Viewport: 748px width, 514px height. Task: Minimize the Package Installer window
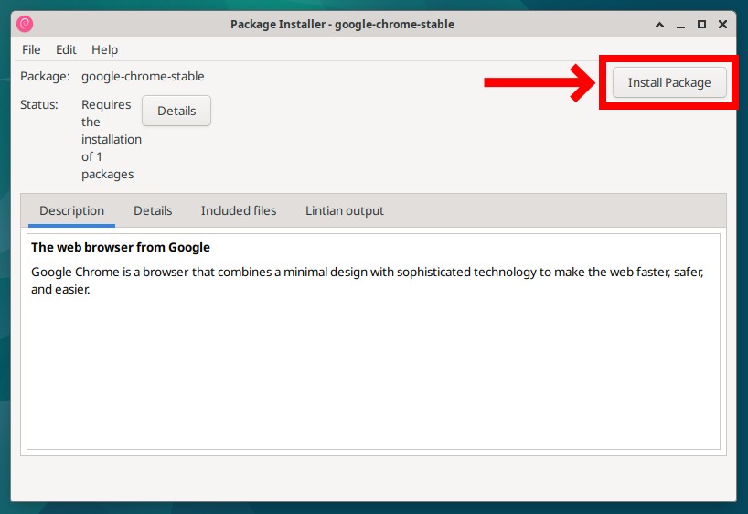point(680,25)
